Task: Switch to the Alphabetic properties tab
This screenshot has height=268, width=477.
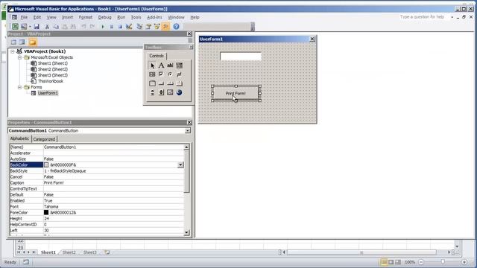Action: point(20,138)
